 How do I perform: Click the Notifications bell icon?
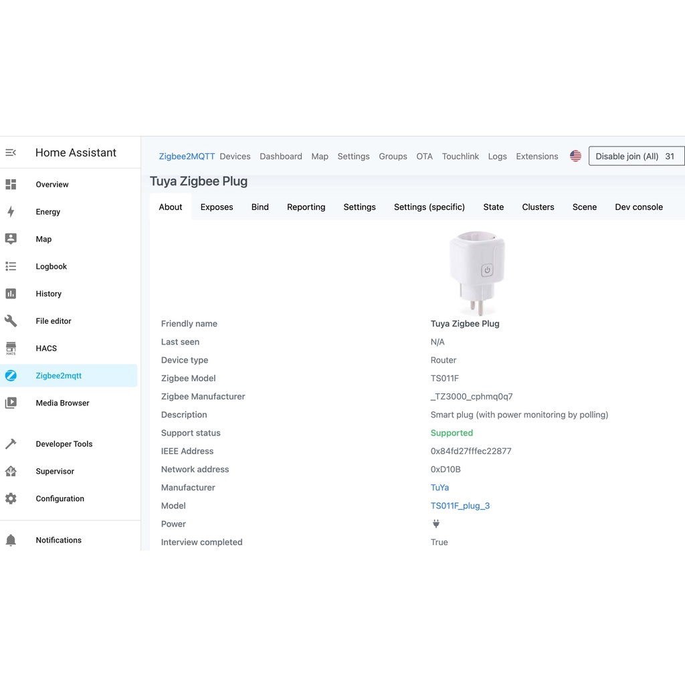pyautogui.click(x=11, y=541)
